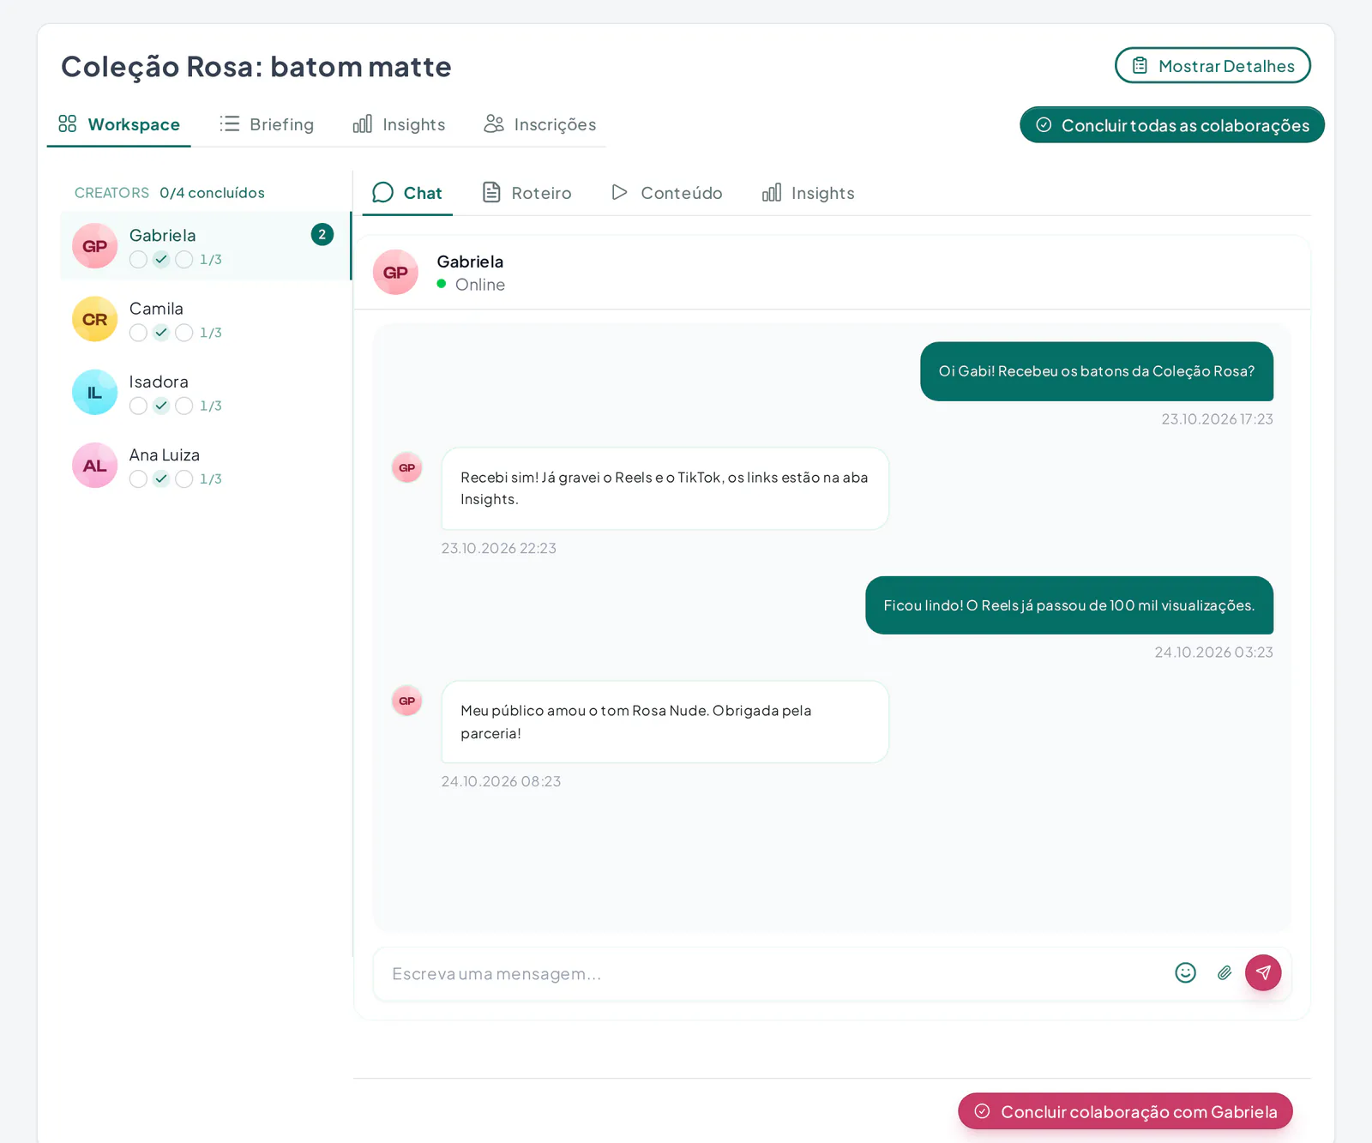The width and height of the screenshot is (1372, 1143).
Task: Click Camila's CR avatar in creators list
Action: [x=94, y=319]
